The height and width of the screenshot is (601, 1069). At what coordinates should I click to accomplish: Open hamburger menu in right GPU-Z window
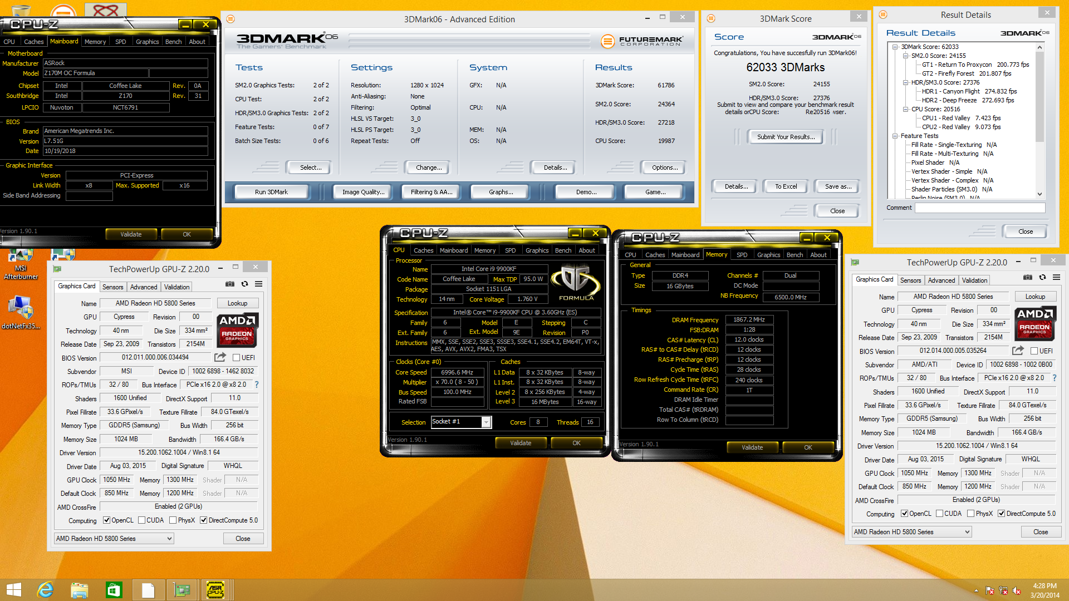[1056, 278]
